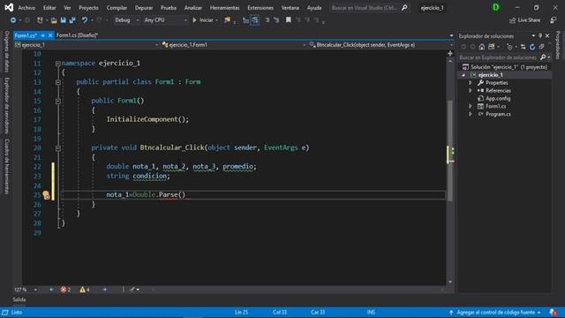The image size is (565, 318).
Task: Click the notifications icon in status bar
Action: pyautogui.click(x=554, y=312)
